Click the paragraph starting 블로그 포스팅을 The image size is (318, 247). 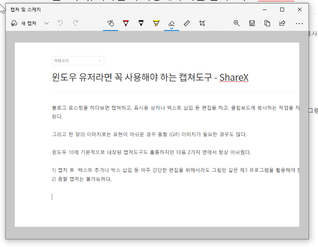coord(176,112)
